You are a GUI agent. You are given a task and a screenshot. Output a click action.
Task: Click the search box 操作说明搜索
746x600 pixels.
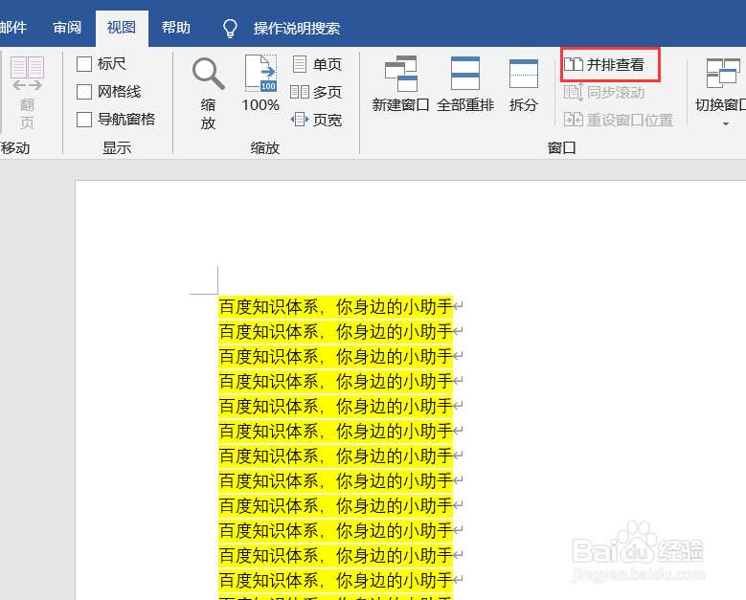[x=297, y=28]
